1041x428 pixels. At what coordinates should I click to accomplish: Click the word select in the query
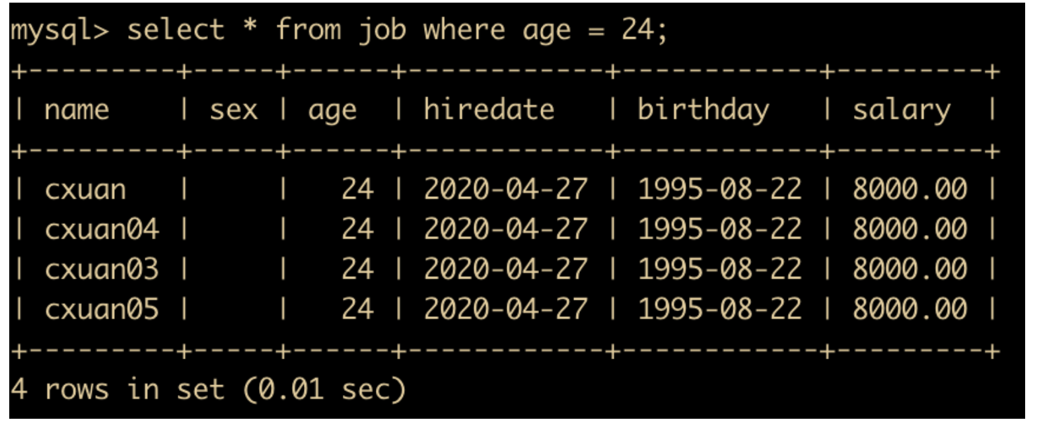click(x=176, y=30)
